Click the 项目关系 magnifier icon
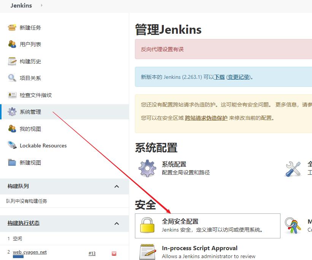This screenshot has height=260, width=312. 12,78
